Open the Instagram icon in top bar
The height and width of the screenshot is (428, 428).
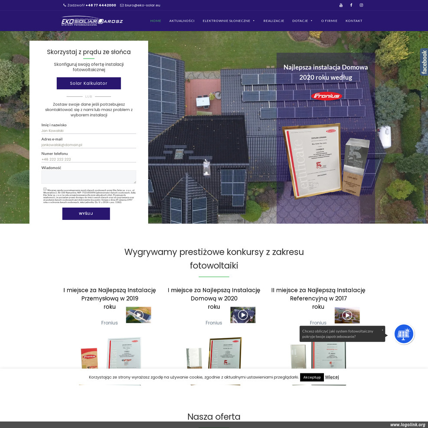click(361, 5)
